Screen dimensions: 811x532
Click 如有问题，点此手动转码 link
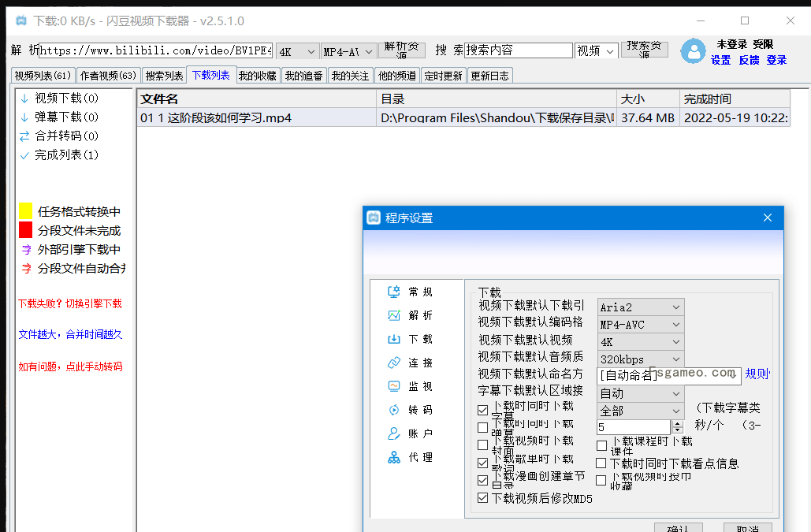pyautogui.click(x=70, y=366)
